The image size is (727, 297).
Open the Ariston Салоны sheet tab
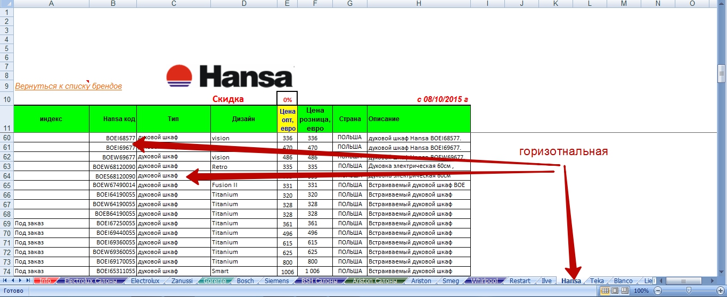point(374,281)
